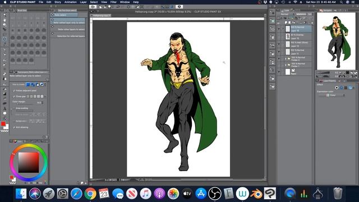
Task: Expand Folder 1 in the Layer panel
Action: 286,65
